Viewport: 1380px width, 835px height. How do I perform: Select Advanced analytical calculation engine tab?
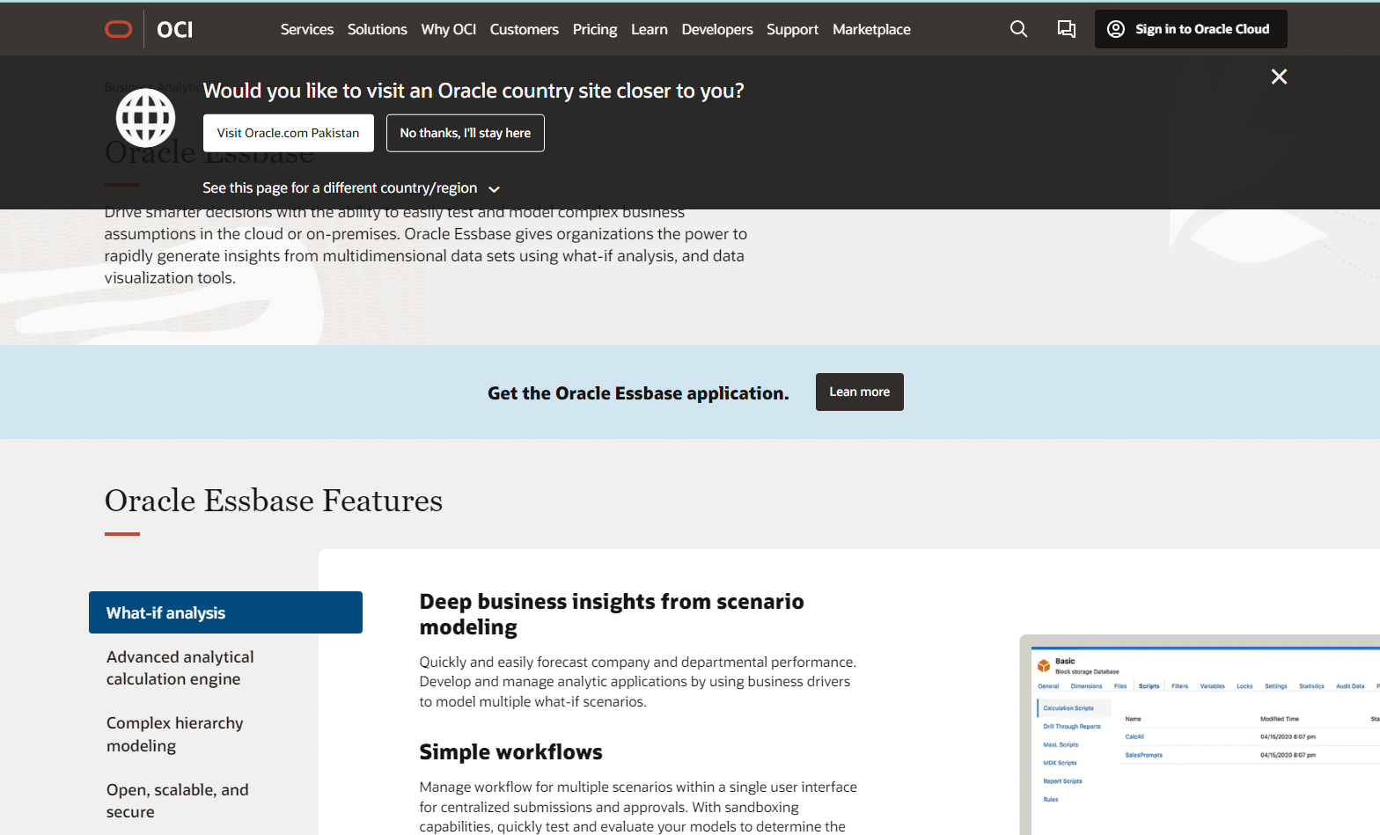click(x=180, y=668)
